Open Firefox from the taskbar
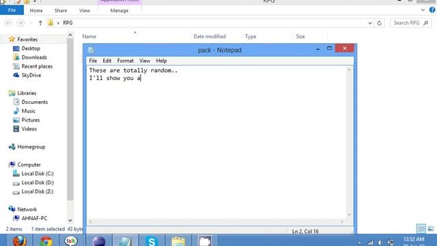The height and width of the screenshot is (246, 437). (x=20, y=241)
